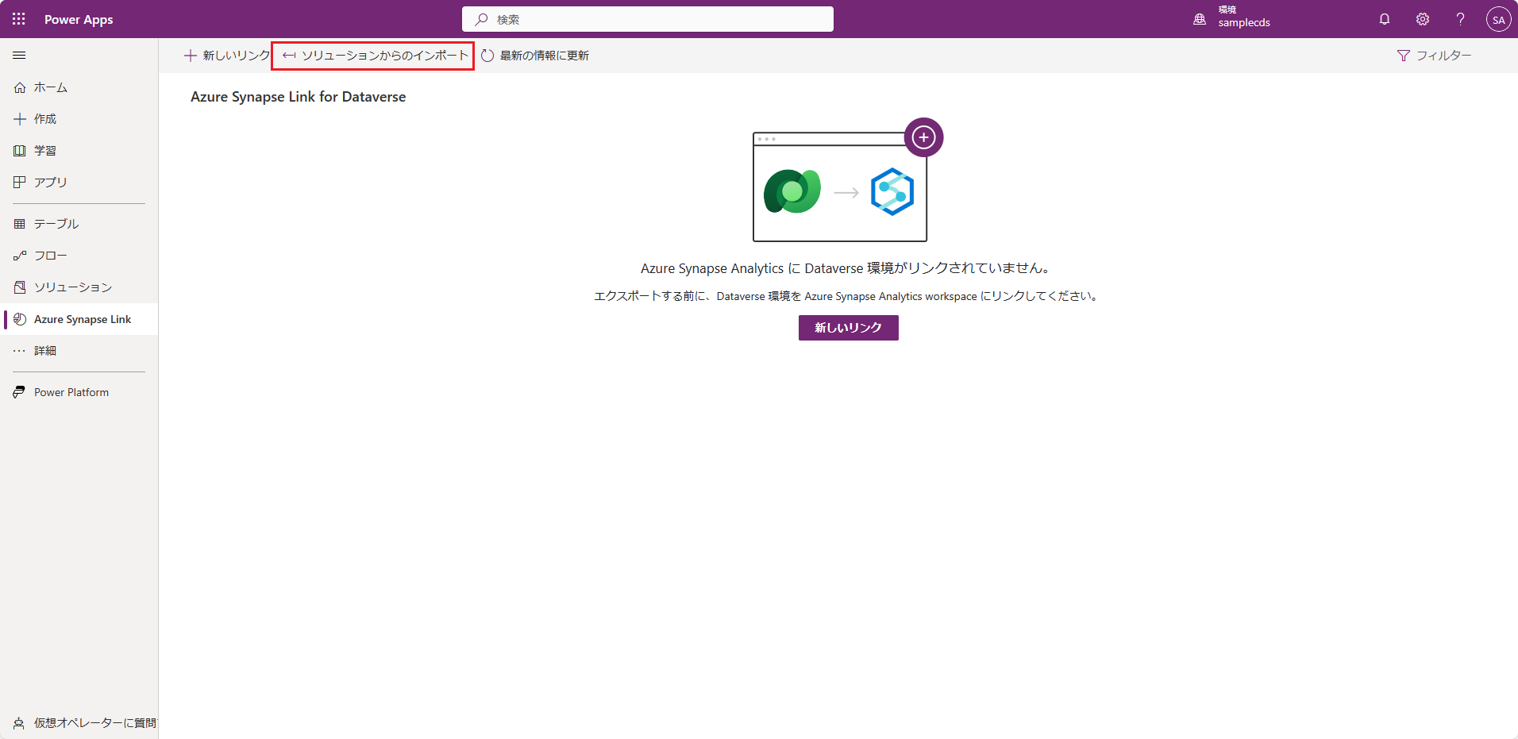
Task: Open ソリューションからのインポート in the toolbar
Action: tap(372, 56)
